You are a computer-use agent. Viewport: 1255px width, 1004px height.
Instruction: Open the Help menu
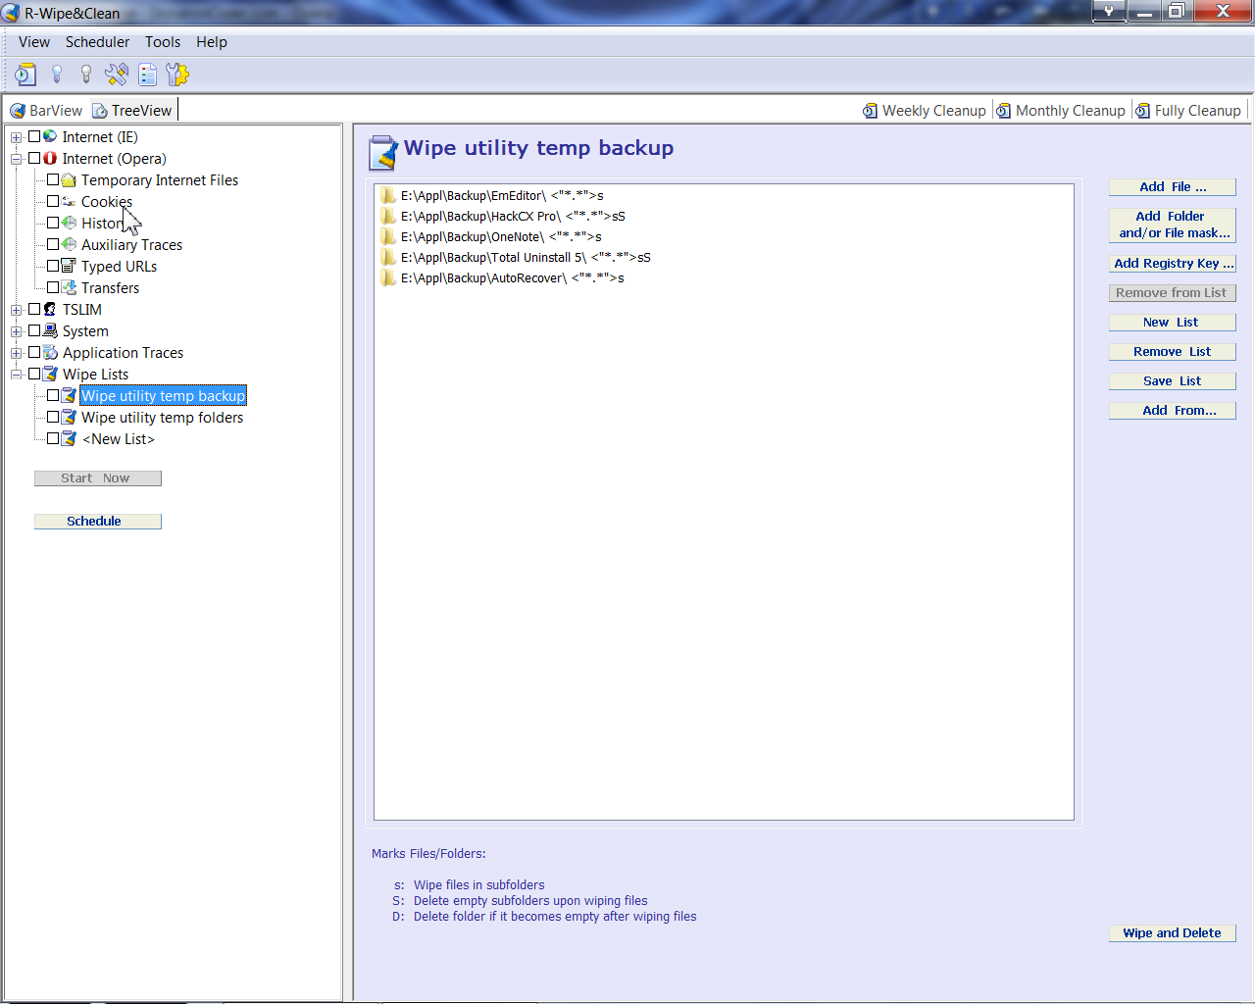pos(212,42)
